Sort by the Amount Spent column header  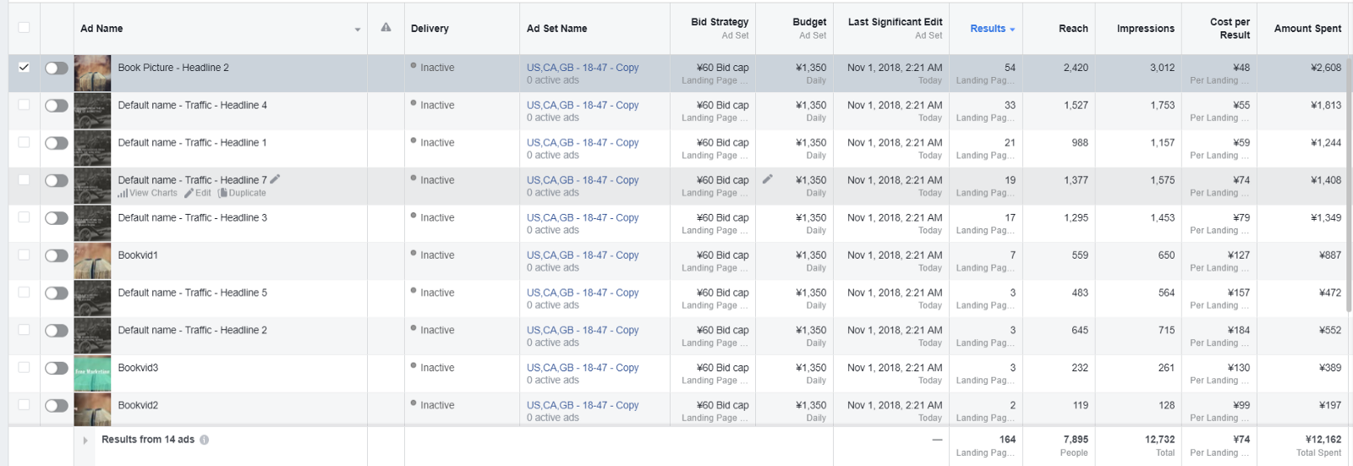(x=1307, y=29)
